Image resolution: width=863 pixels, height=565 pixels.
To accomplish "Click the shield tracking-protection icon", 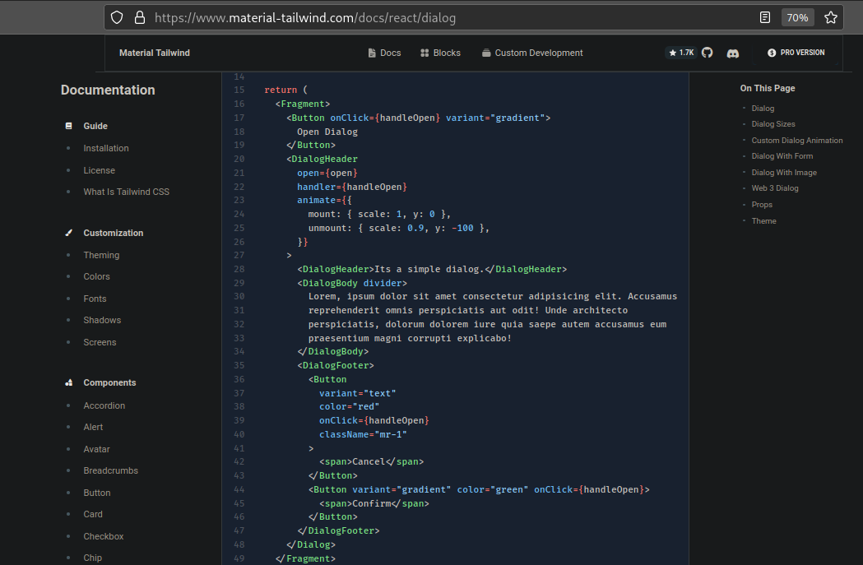I will [116, 16].
